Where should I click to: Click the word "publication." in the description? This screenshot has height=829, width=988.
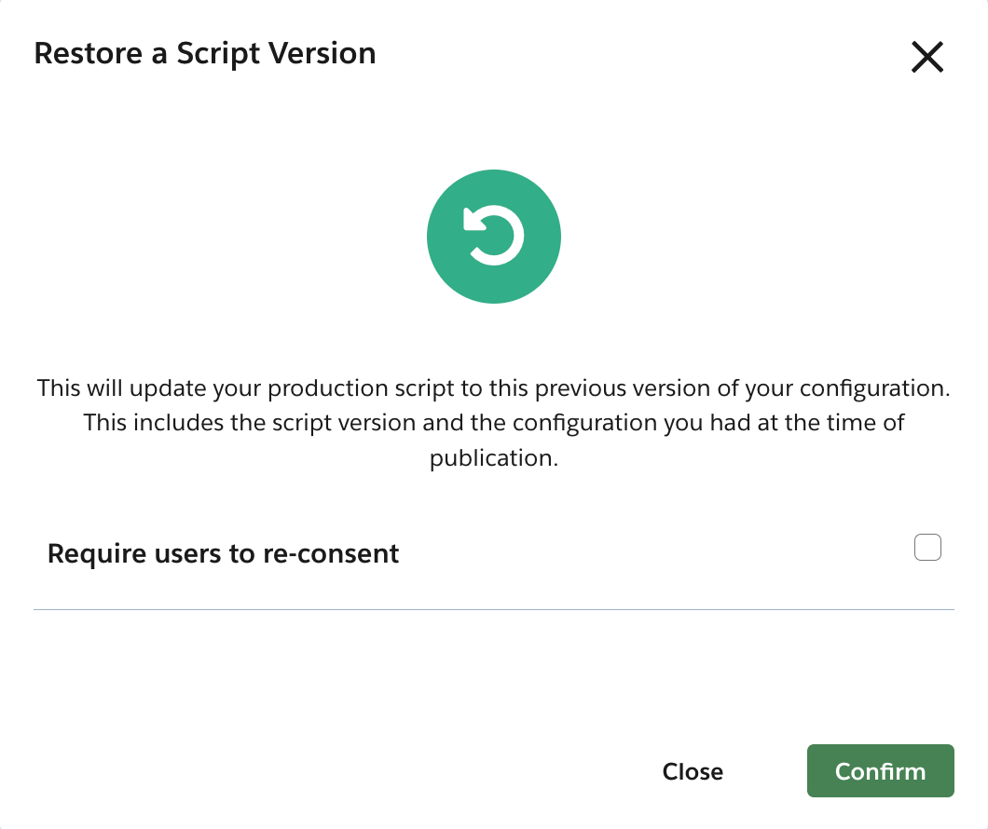493,458
